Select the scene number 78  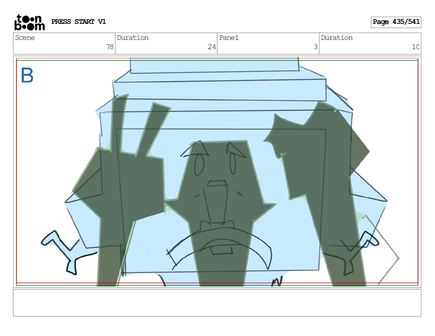click(110, 47)
